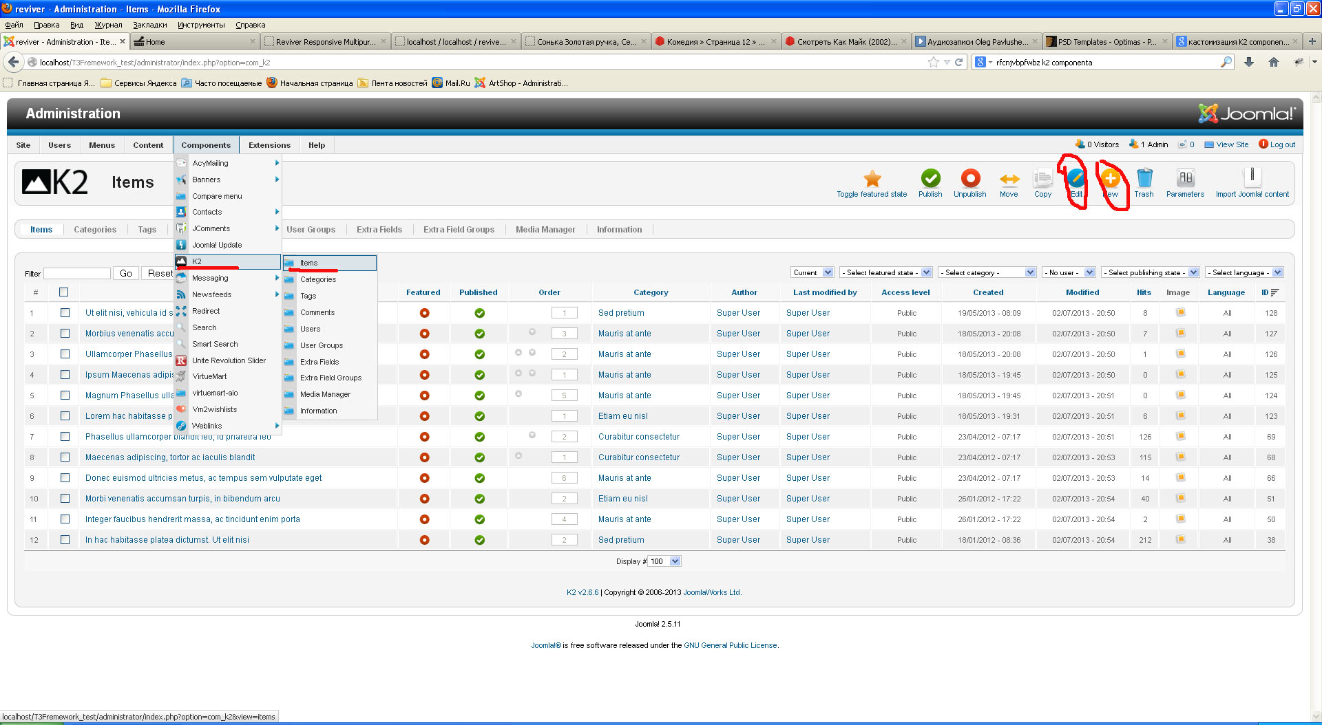The height and width of the screenshot is (725, 1322).
Task: Expand the Display # 100 dropdown
Action: [664, 562]
